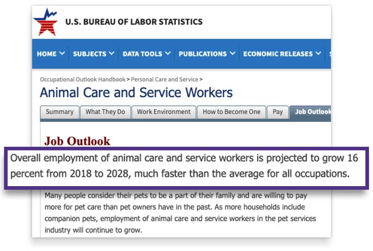Click the U.S. Bureau of Labor Statistics title
Viewport: 373px width, 251px height.
coord(134,21)
